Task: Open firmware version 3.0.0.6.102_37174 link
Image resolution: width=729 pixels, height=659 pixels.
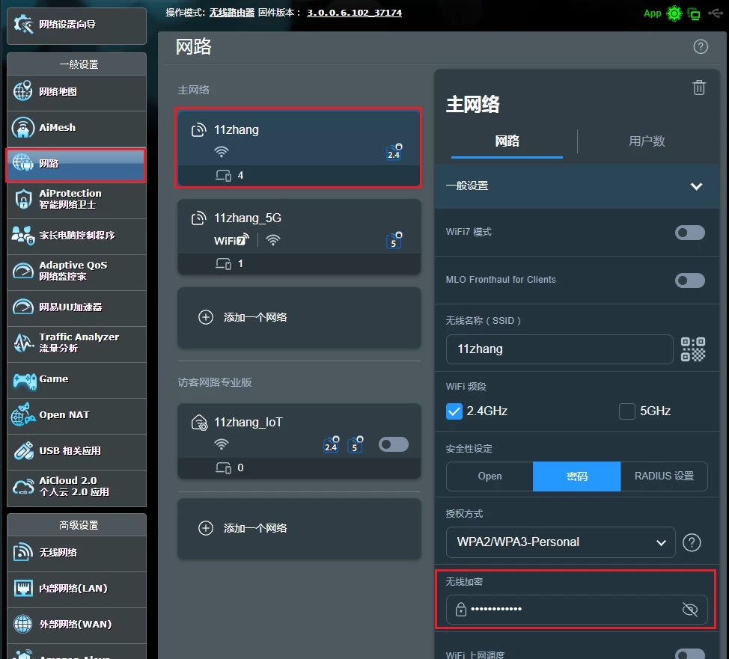Action: [x=354, y=13]
